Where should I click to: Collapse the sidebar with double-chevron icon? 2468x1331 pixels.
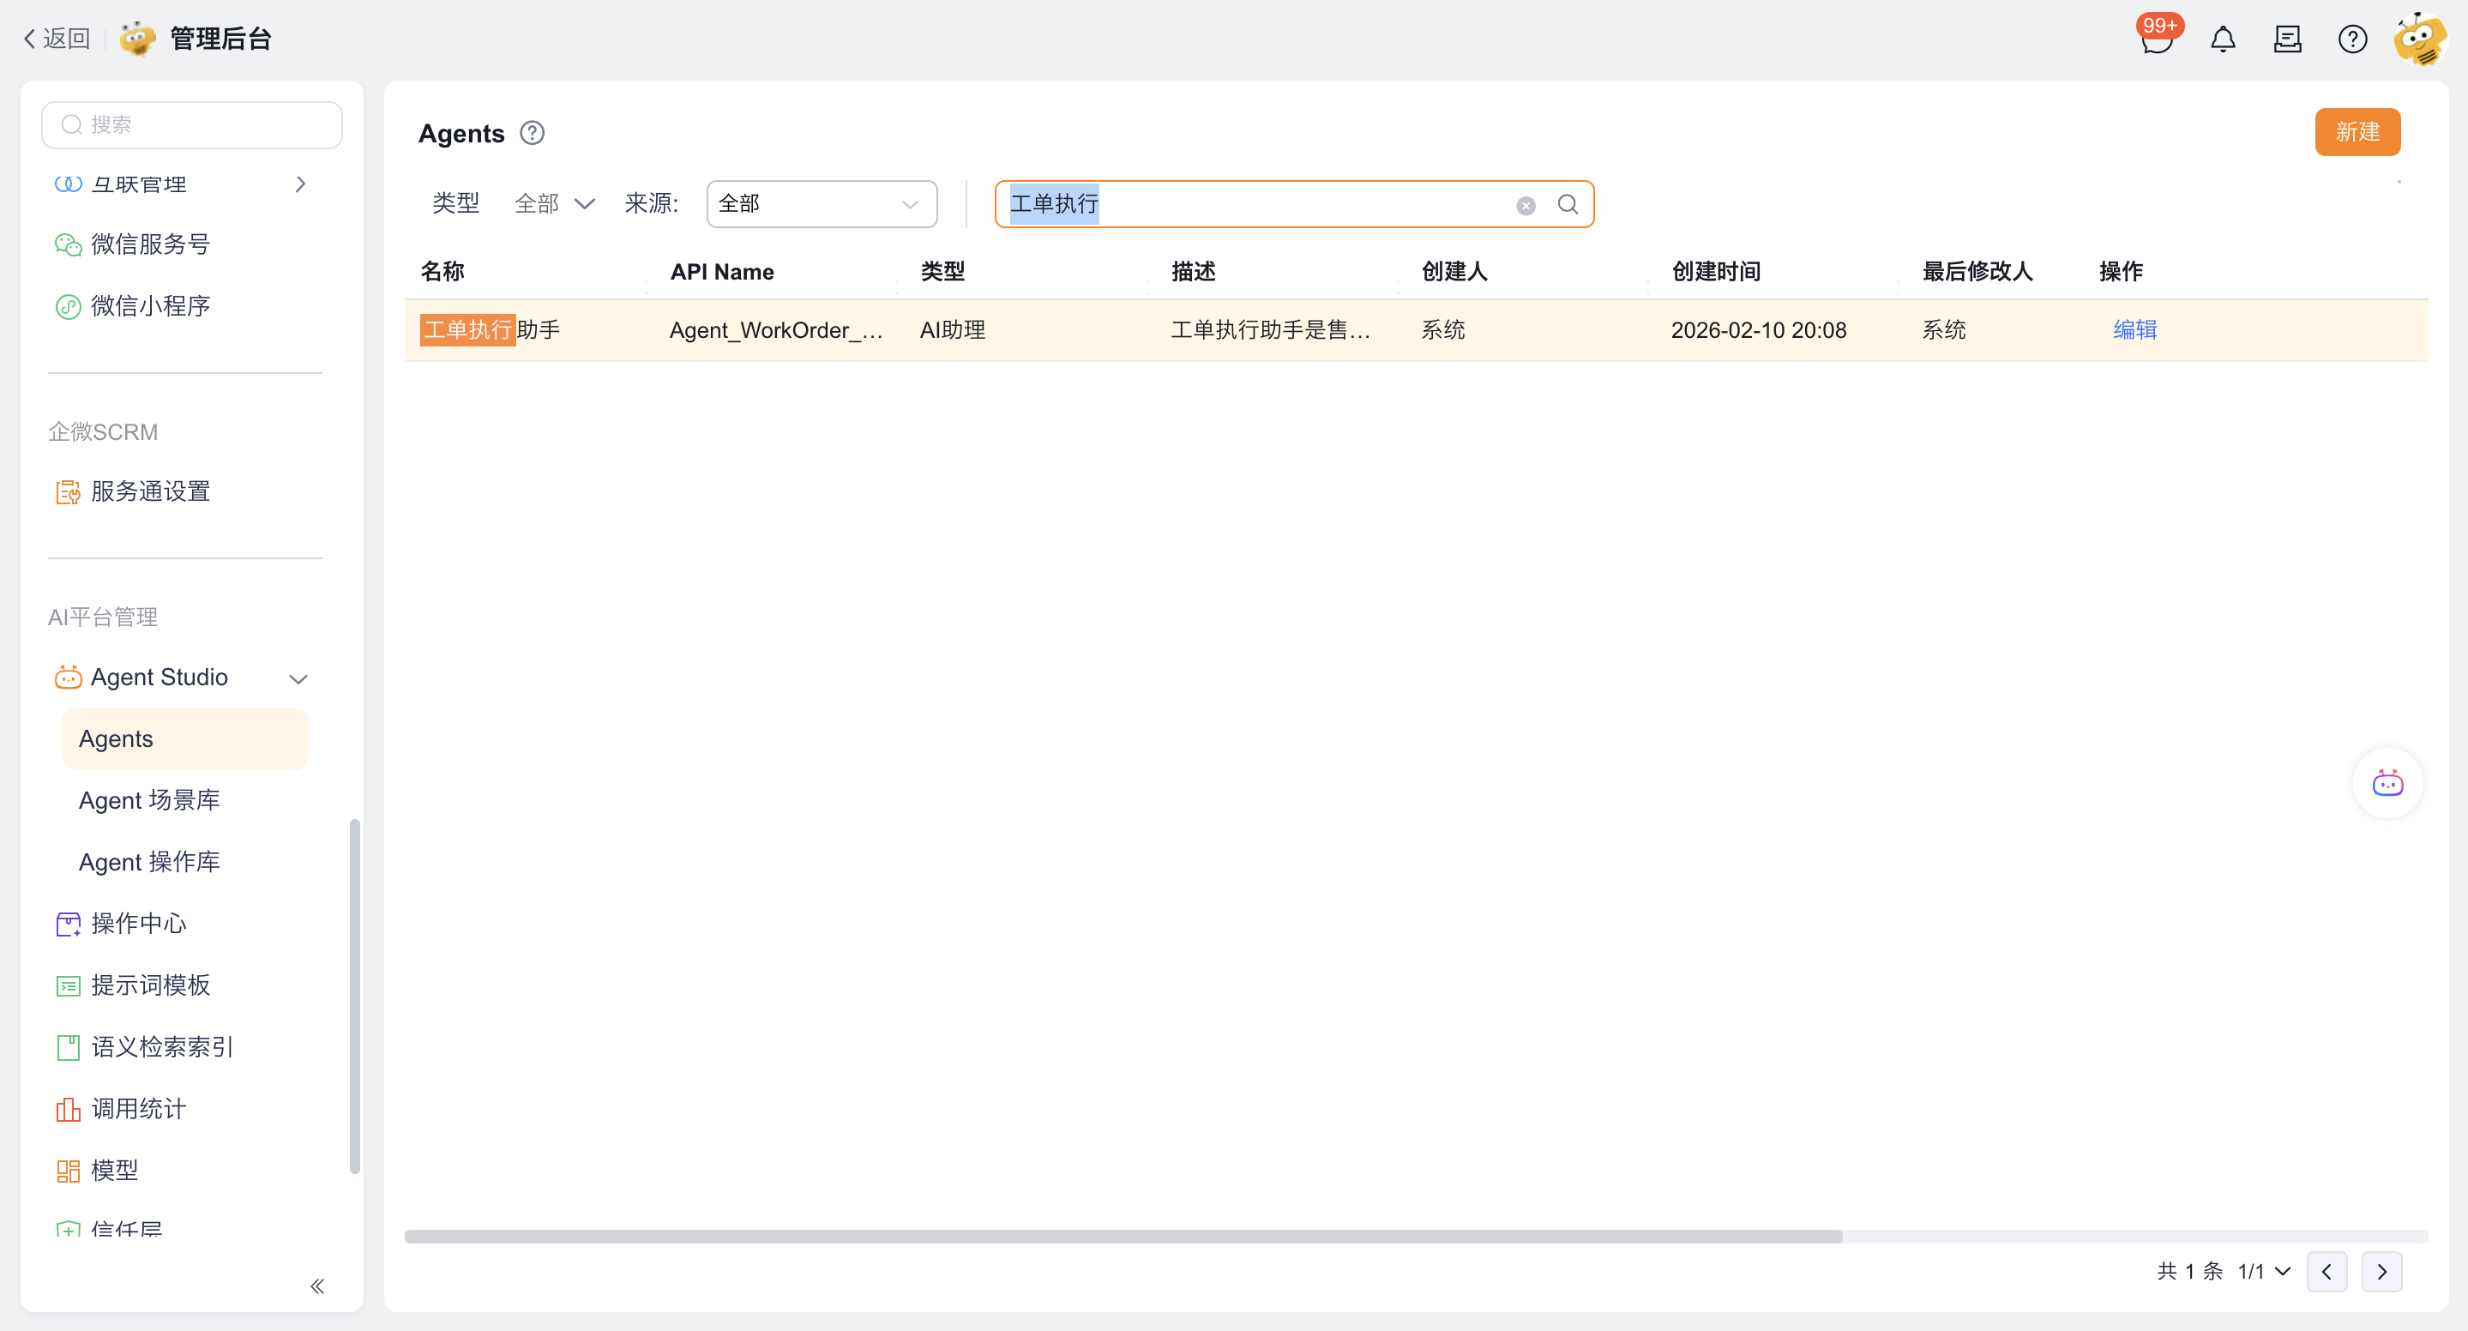[317, 1286]
